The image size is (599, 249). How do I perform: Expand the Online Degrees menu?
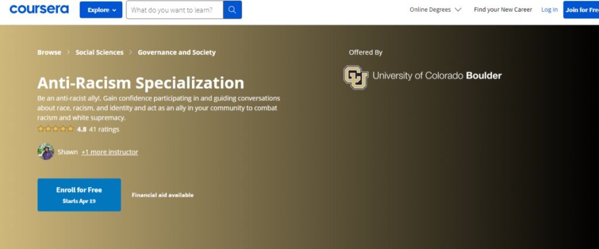pyautogui.click(x=435, y=10)
